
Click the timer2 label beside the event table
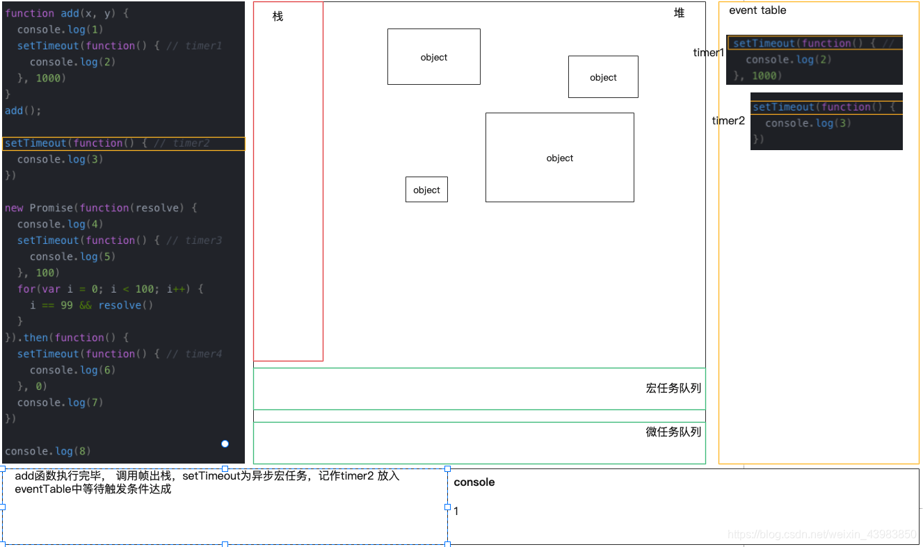[x=728, y=120]
